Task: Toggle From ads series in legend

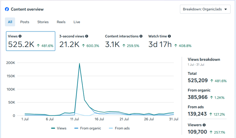Action: coord(119,128)
